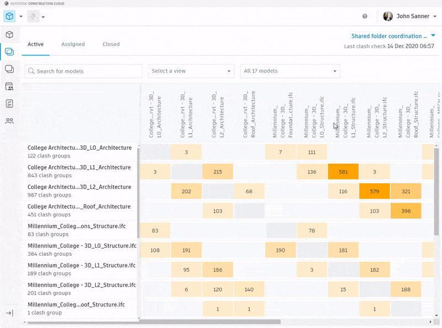Open the 136 clash cell
The width and height of the screenshot is (442, 328).
coord(312,172)
